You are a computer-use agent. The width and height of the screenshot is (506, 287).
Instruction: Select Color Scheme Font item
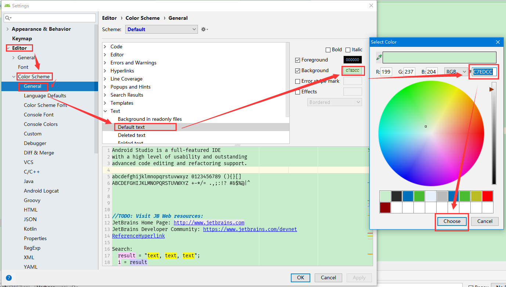click(x=46, y=105)
